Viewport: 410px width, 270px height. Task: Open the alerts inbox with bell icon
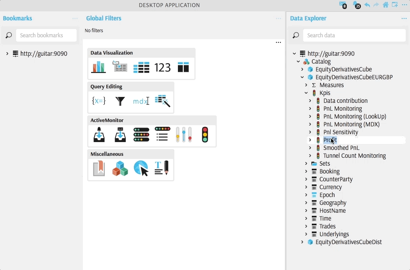99,135
